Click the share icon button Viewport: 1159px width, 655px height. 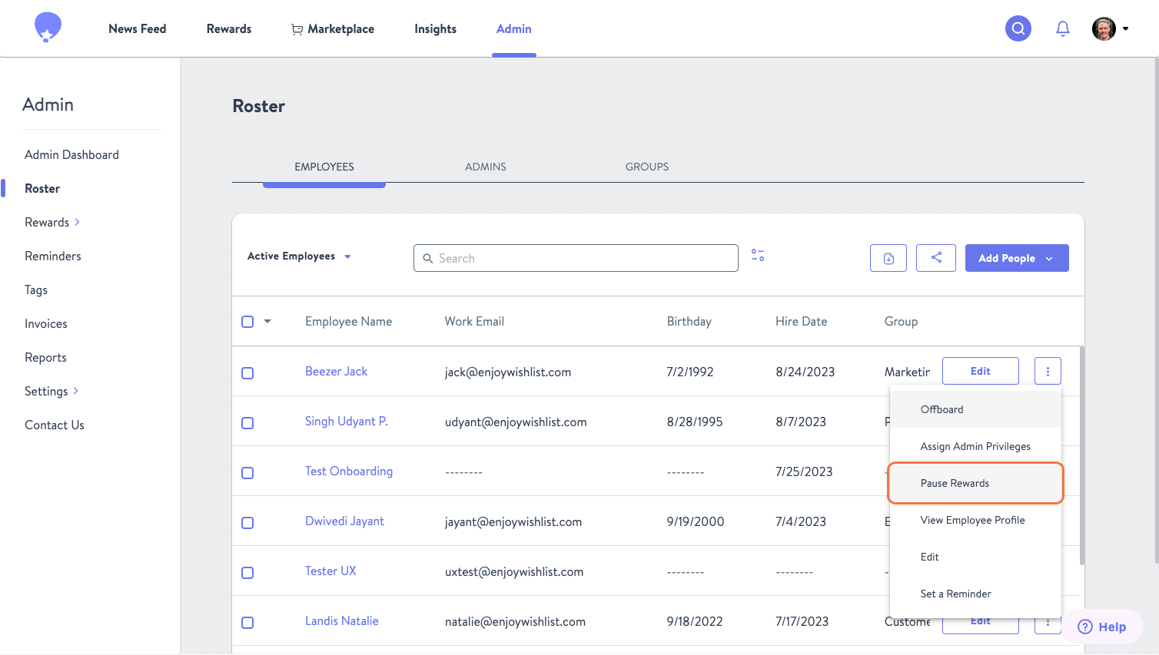[936, 258]
